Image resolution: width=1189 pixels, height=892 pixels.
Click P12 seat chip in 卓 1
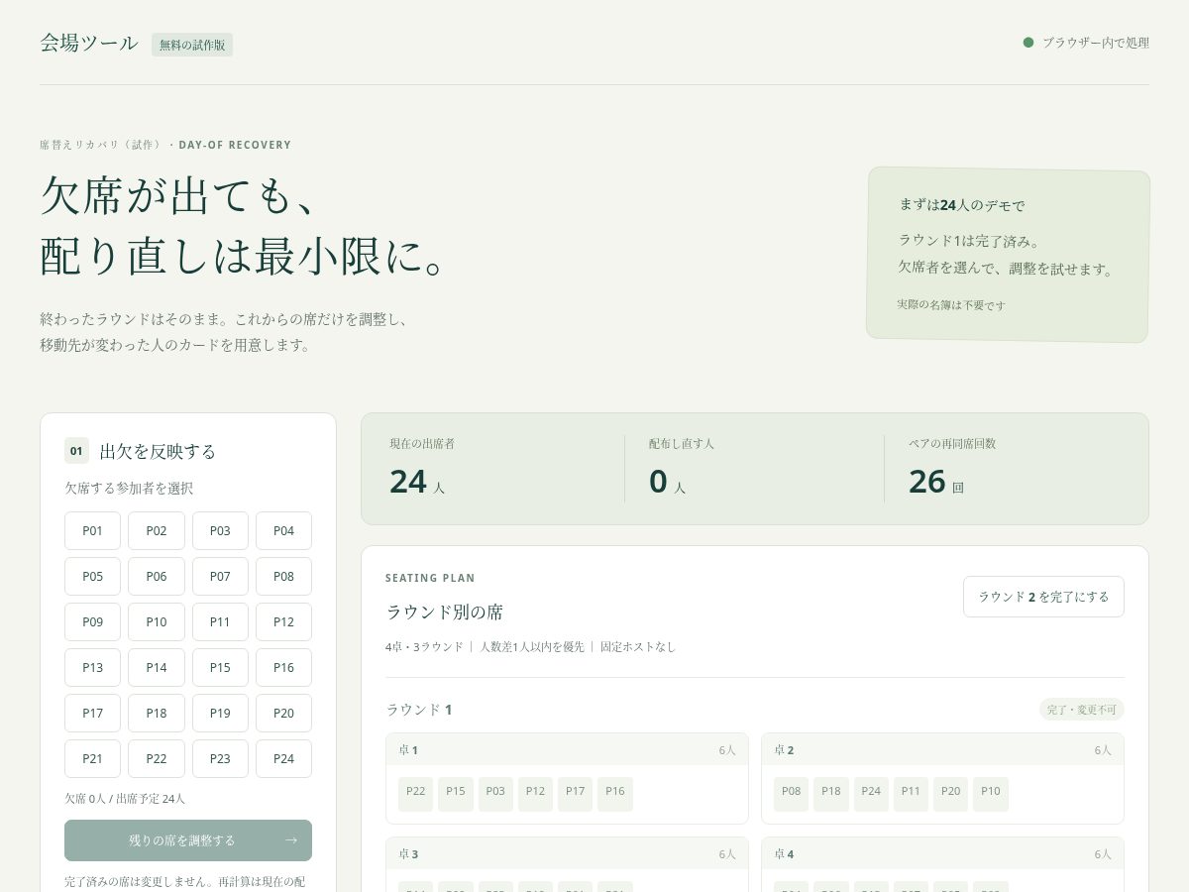click(535, 795)
